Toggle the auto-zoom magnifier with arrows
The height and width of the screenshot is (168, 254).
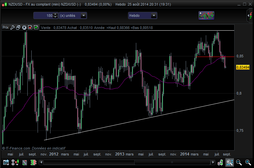click(x=230, y=162)
